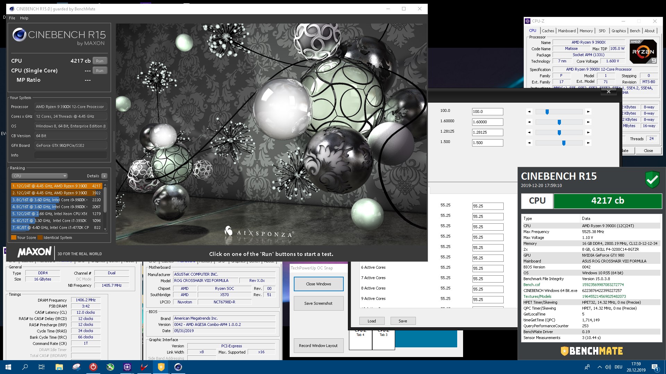Click Close button in CPU-Z window
Viewport: 666px width, 374px height.
(648, 151)
